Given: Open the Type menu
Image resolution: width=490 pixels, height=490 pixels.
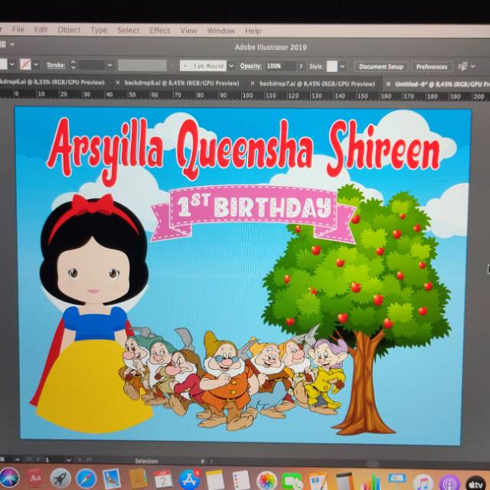Looking at the screenshot, I should tap(99, 30).
